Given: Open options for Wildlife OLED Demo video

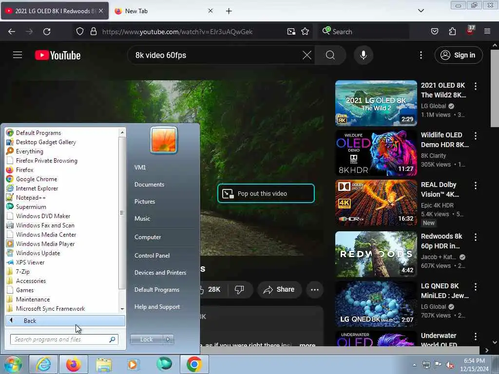Looking at the screenshot, I should [476, 136].
